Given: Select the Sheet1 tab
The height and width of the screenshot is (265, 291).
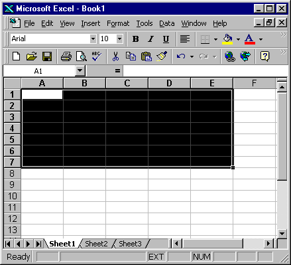Looking at the screenshot, I should 62,244.
